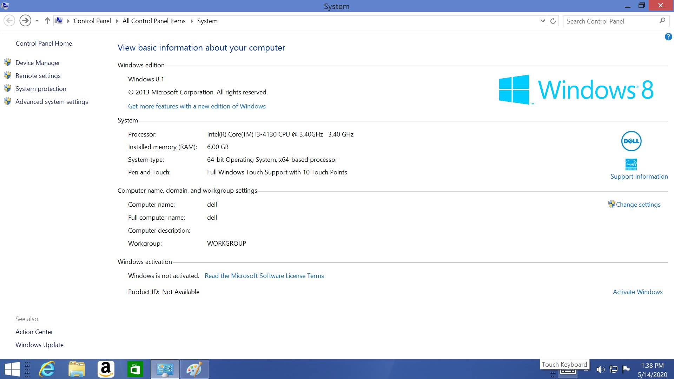This screenshot has height=379, width=674.
Task: Expand the All Control Panel Items breadcrumb arrow
Action: click(x=192, y=21)
